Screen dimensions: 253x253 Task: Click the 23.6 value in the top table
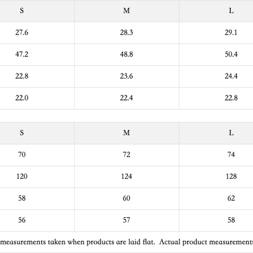pos(126,76)
